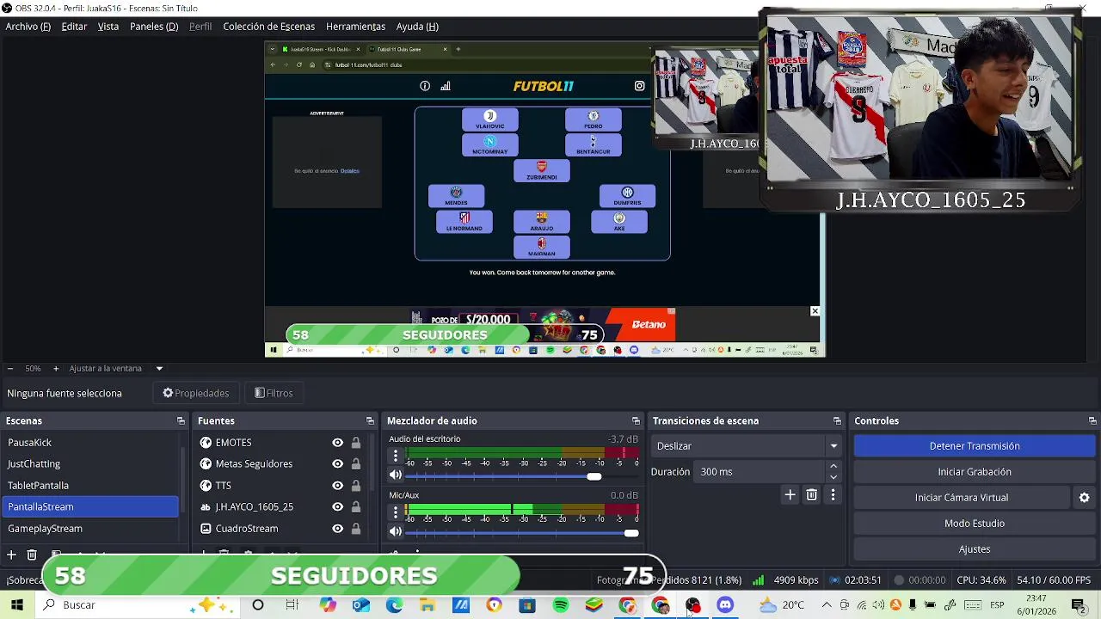Hide the CuadroStream source
This screenshot has width=1101, height=619.
click(x=337, y=529)
